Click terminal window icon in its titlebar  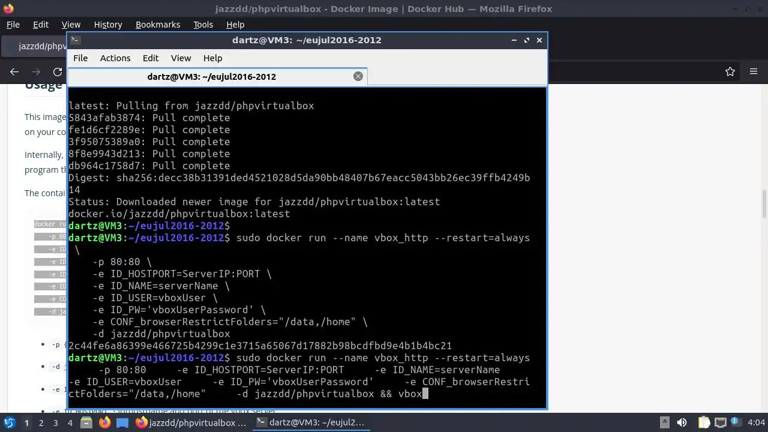(75, 40)
